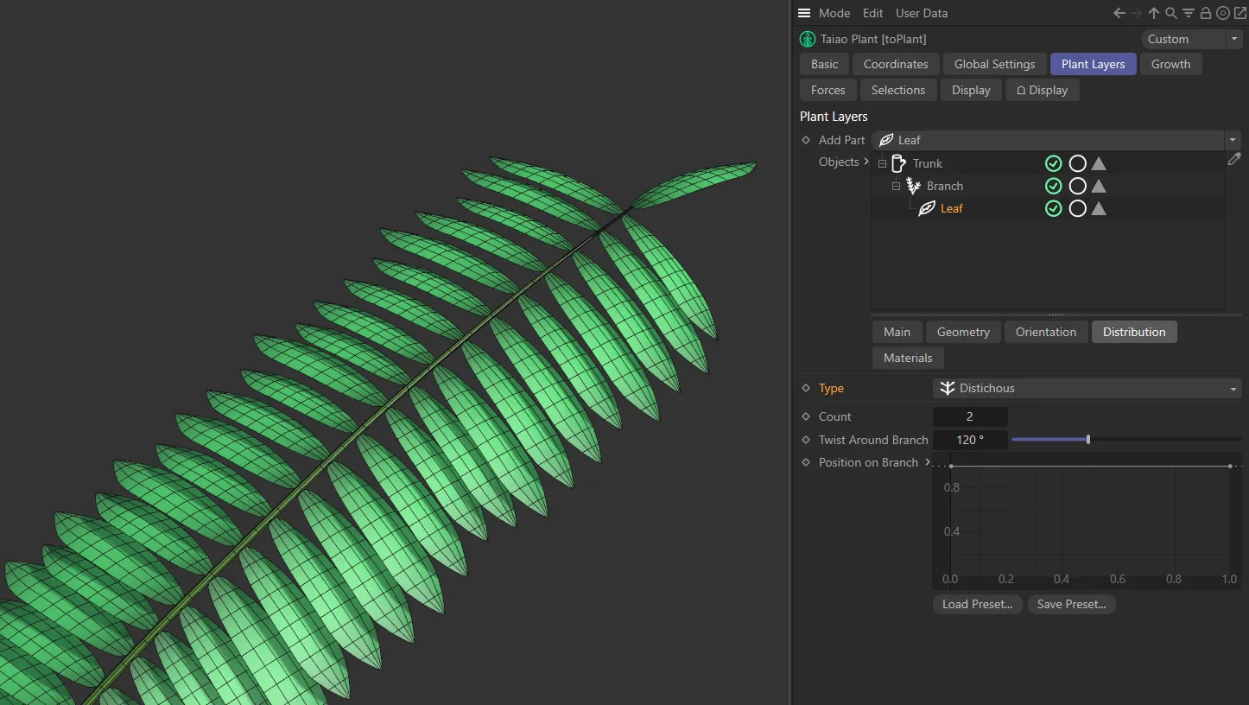Toggle the green checkmark on the Leaf layer
Viewport: 1249px width, 705px height.
(1053, 208)
